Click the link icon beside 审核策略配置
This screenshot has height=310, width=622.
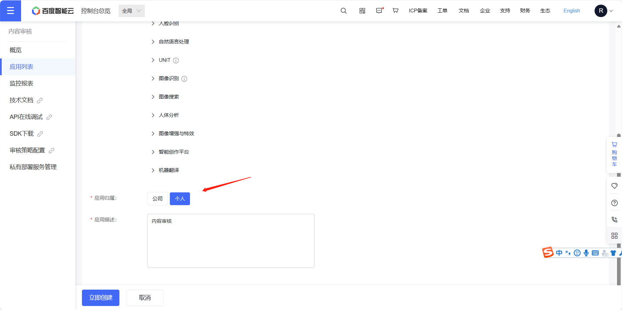tap(51, 150)
